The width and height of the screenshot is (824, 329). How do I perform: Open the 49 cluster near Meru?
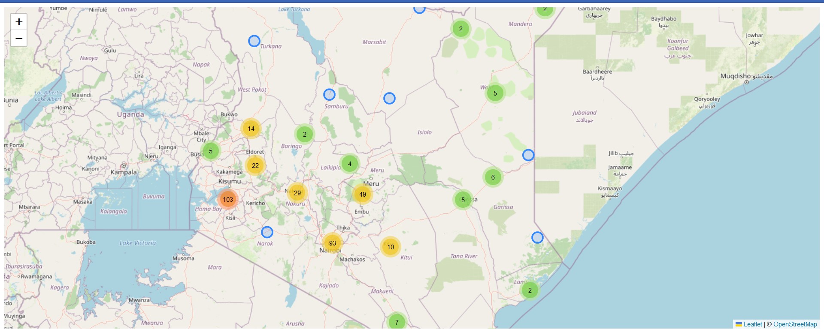[x=363, y=194]
